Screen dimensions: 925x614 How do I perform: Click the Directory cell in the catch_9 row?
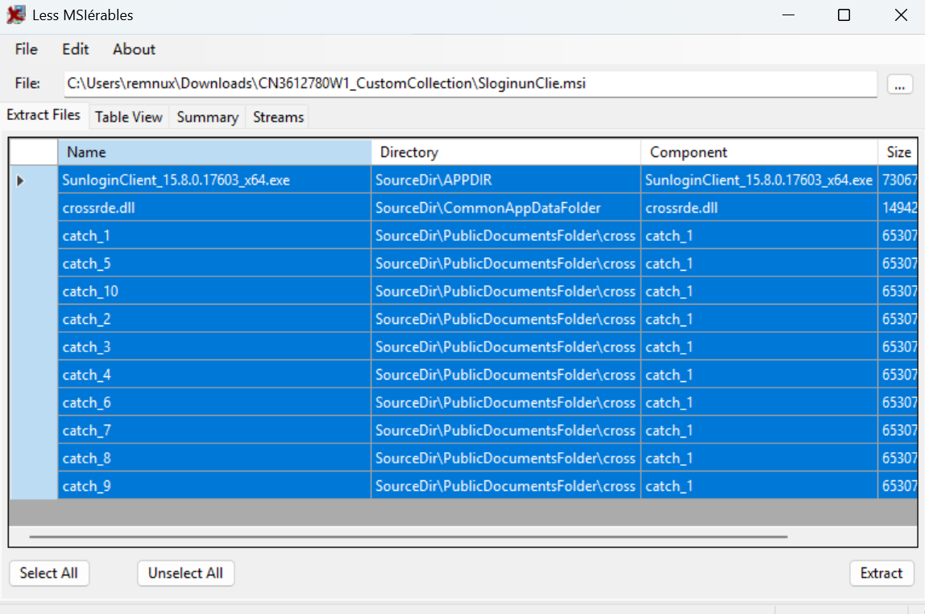[x=506, y=485]
